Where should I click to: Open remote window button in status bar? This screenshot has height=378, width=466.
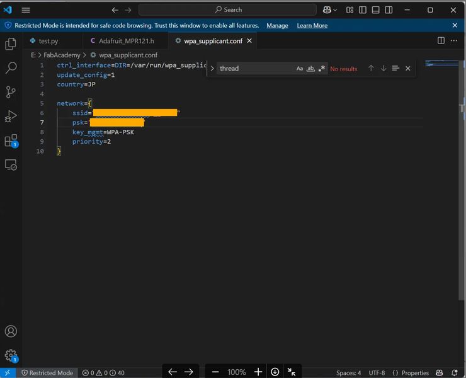[8, 373]
